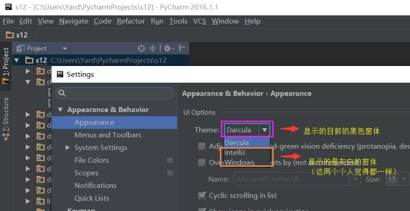Image resolution: width=410 pixels, height=211 pixels.
Task: Select Menus and Toolbars settings page
Action: (x=108, y=135)
